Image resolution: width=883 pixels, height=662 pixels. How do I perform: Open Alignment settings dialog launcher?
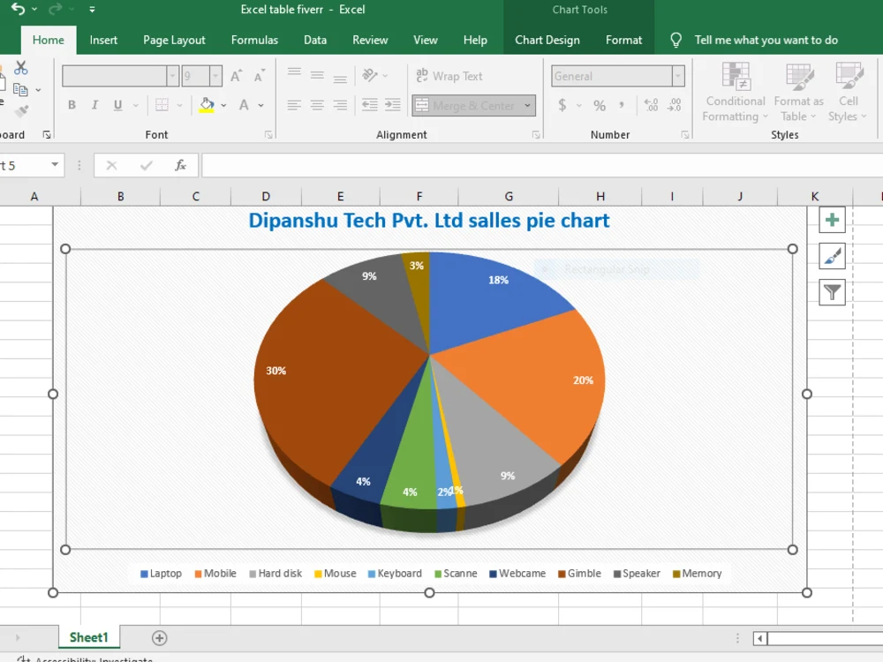pos(536,134)
